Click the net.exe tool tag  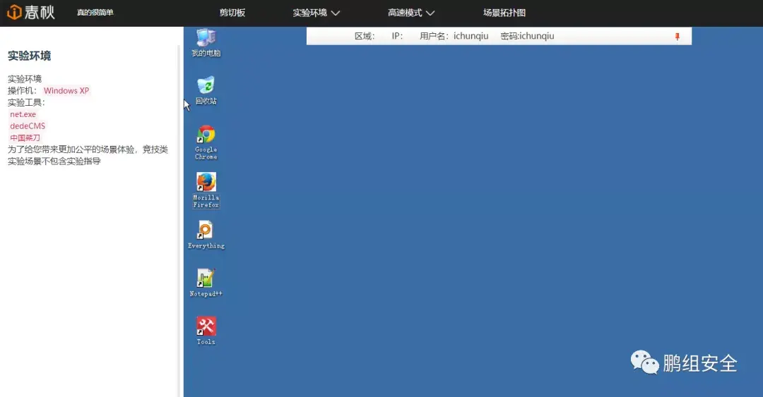[x=23, y=114]
